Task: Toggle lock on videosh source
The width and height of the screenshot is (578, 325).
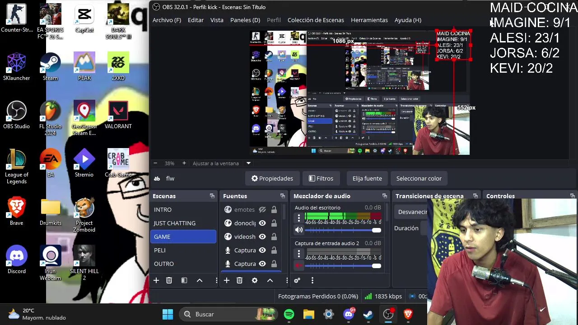Action: (x=274, y=237)
